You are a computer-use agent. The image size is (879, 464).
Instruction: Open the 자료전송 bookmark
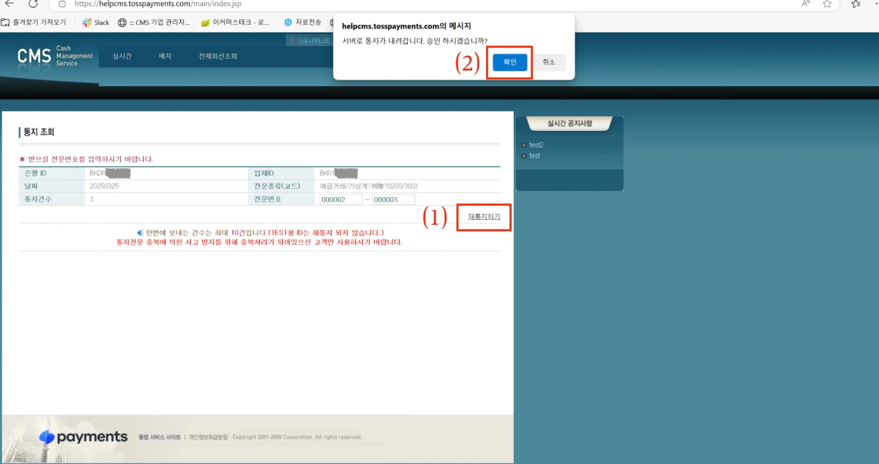(303, 22)
